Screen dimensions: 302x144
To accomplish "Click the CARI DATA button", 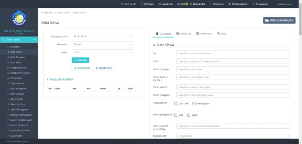I will [81, 60].
